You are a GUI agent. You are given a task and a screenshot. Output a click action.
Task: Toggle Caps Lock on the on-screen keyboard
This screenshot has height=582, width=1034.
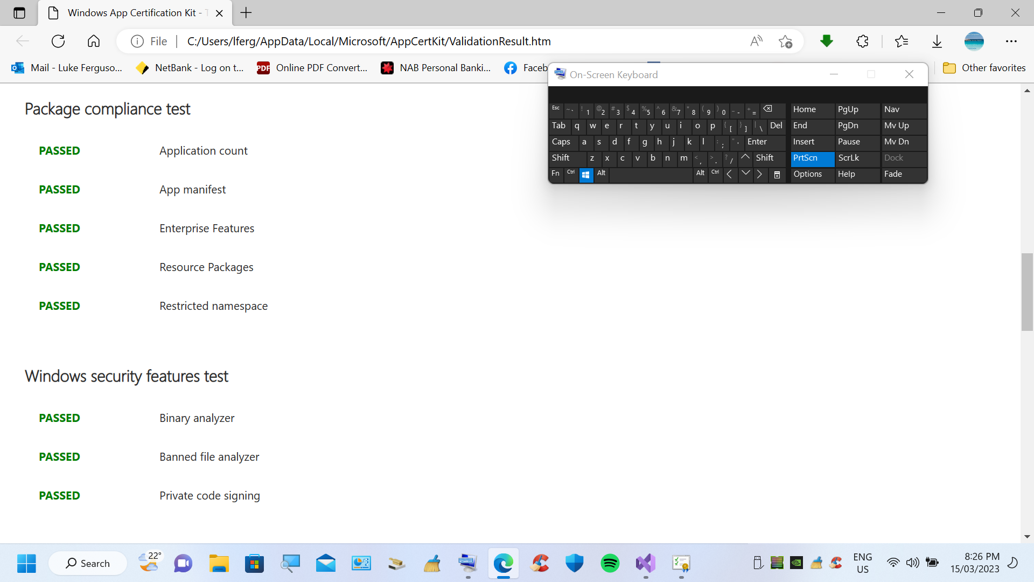pyautogui.click(x=561, y=142)
